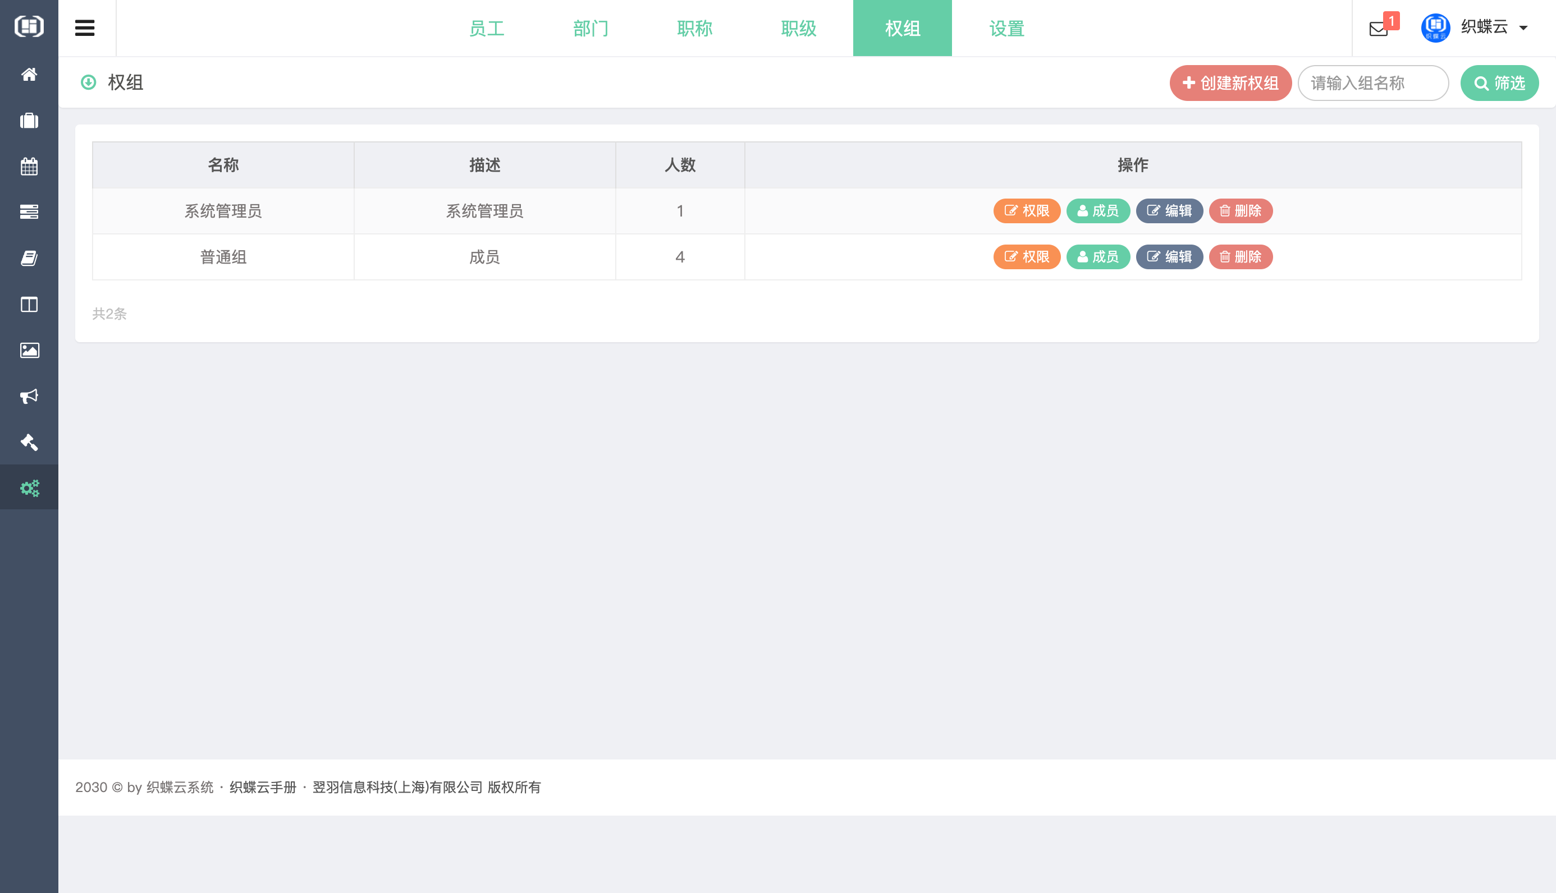Screen dimensions: 1556x893
Task: Open the picture gallery sidebar icon
Action: [29, 350]
